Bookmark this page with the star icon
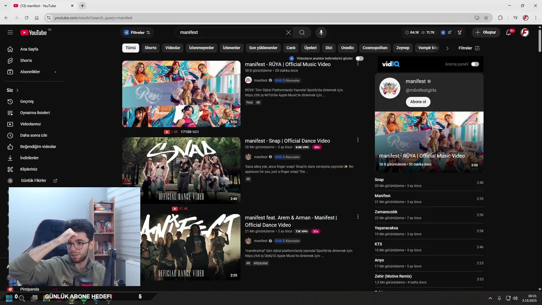The height and width of the screenshot is (305, 542). pyautogui.click(x=486, y=18)
